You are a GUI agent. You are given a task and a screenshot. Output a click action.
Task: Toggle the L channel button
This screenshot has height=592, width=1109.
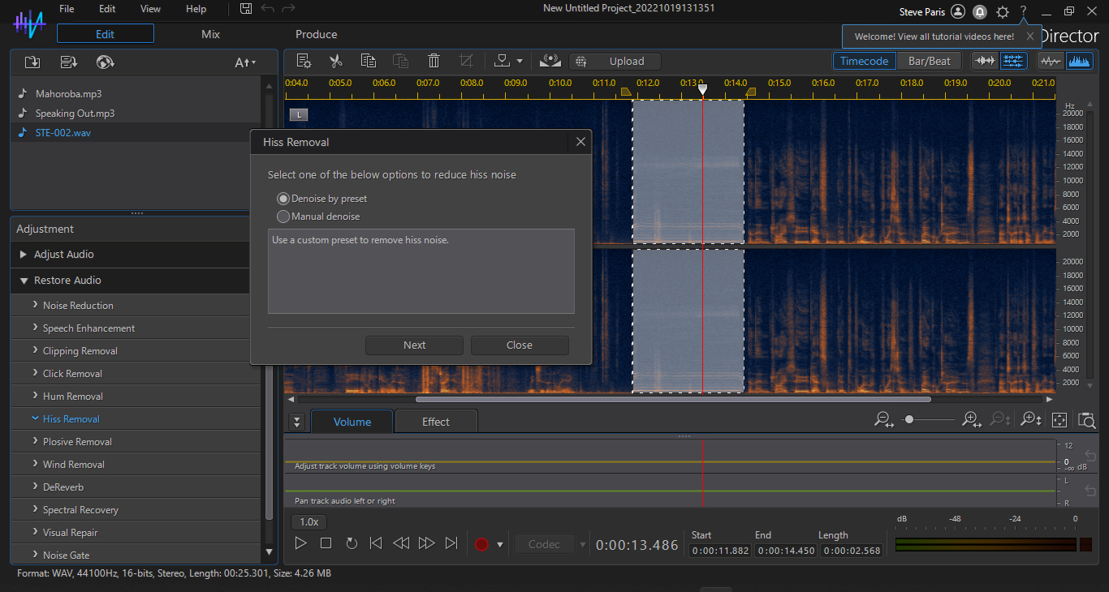pos(299,114)
